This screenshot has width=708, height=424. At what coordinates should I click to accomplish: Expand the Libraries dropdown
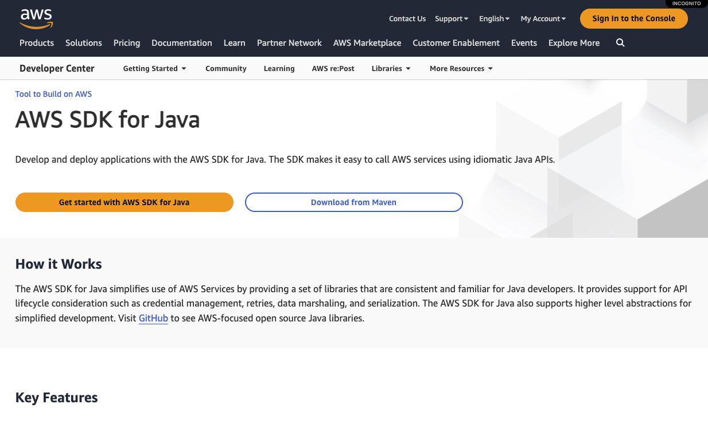pyautogui.click(x=391, y=69)
